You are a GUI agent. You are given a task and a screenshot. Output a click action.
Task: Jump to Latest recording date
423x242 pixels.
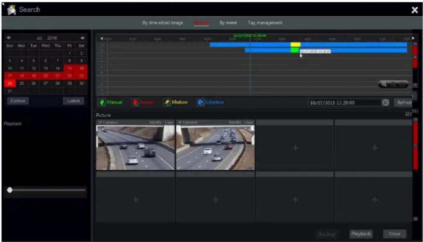(x=74, y=100)
